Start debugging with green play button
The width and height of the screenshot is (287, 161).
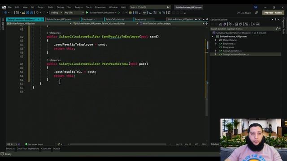87,13
